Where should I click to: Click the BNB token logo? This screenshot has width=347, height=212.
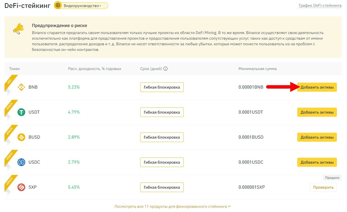[21, 87]
